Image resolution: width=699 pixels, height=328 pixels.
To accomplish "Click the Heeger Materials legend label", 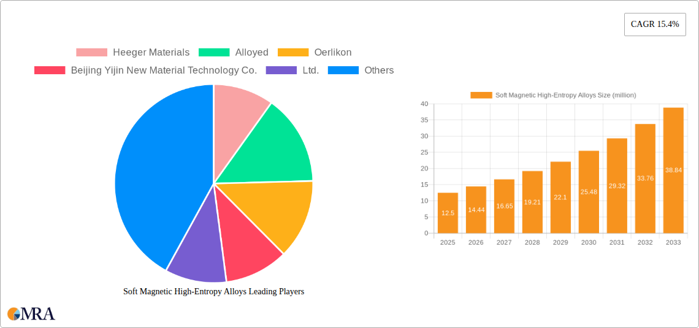I will click(151, 53).
